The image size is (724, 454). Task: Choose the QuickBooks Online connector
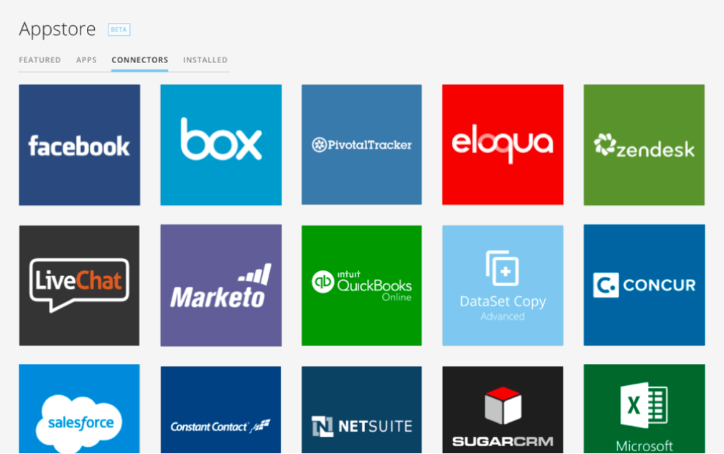361,285
